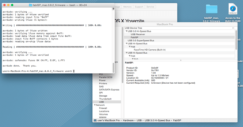Click the Current Available value 500
243x127 pixels.
(x=153, y=80)
